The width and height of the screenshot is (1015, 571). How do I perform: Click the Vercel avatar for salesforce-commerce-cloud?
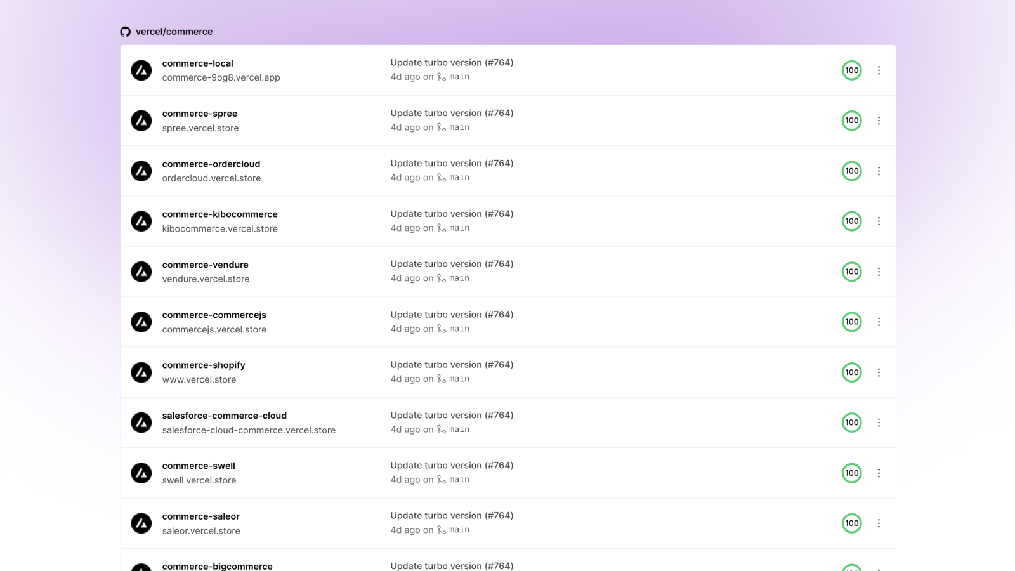(141, 423)
